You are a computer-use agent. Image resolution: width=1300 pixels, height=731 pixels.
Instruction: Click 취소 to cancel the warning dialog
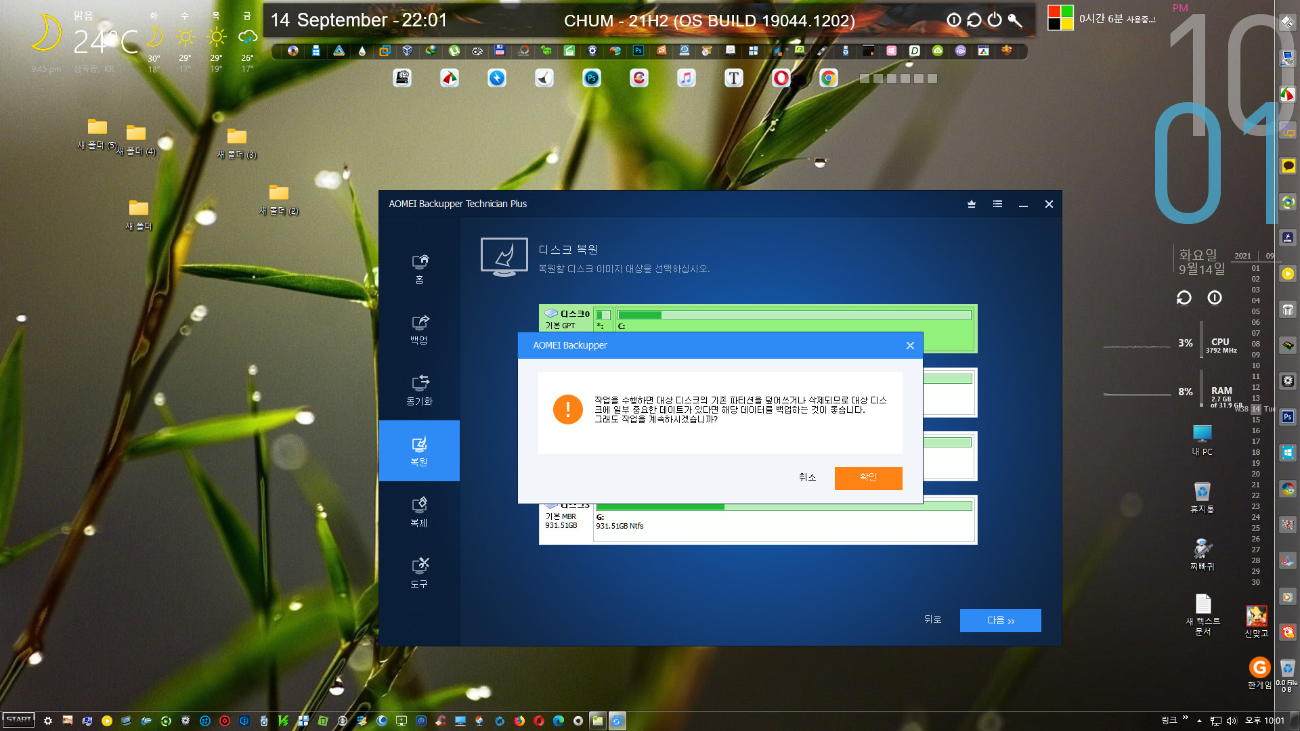pyautogui.click(x=807, y=478)
